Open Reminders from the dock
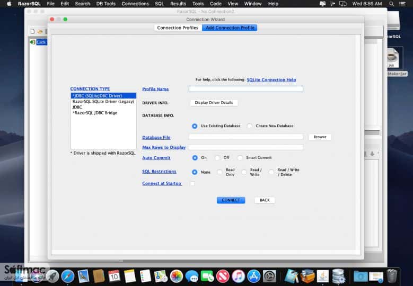Image resolution: width=413 pixels, height=286 pixels. (145, 276)
